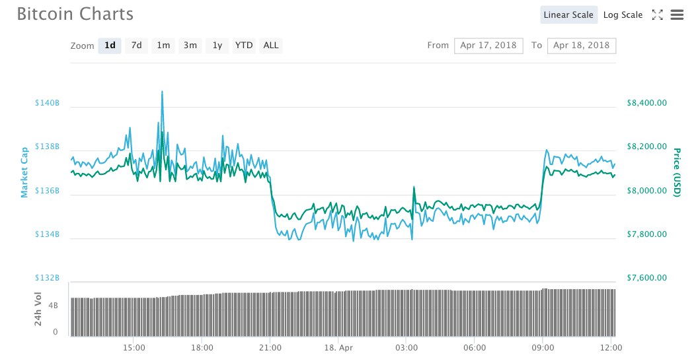Select the 1d zoom range
The image size is (698, 363).
(x=110, y=46)
